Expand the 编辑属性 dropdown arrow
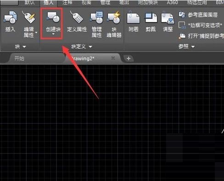Screen dimensions: 224x181 36,33
